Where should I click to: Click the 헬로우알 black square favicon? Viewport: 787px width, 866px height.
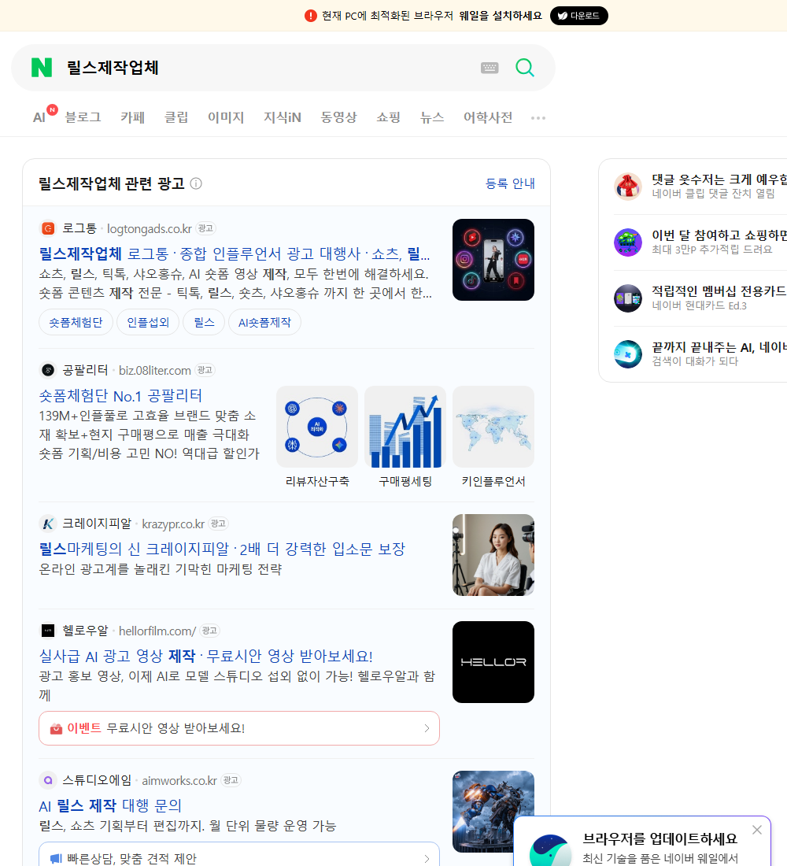click(x=48, y=631)
